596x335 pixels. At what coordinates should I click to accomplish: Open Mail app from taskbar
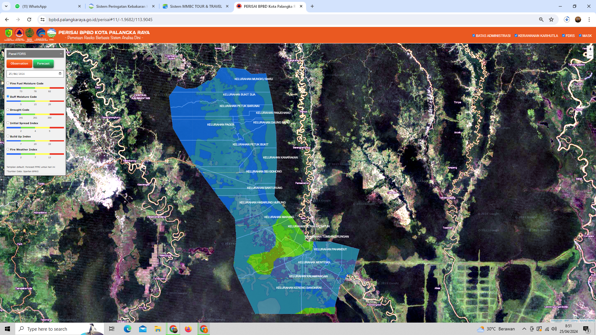pyautogui.click(x=142, y=329)
